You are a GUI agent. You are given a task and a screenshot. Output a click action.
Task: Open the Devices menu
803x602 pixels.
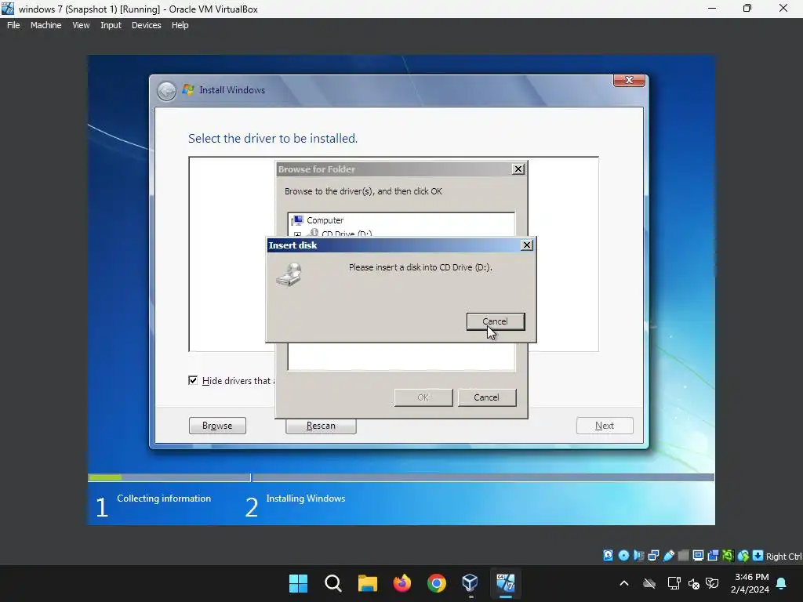(x=147, y=25)
